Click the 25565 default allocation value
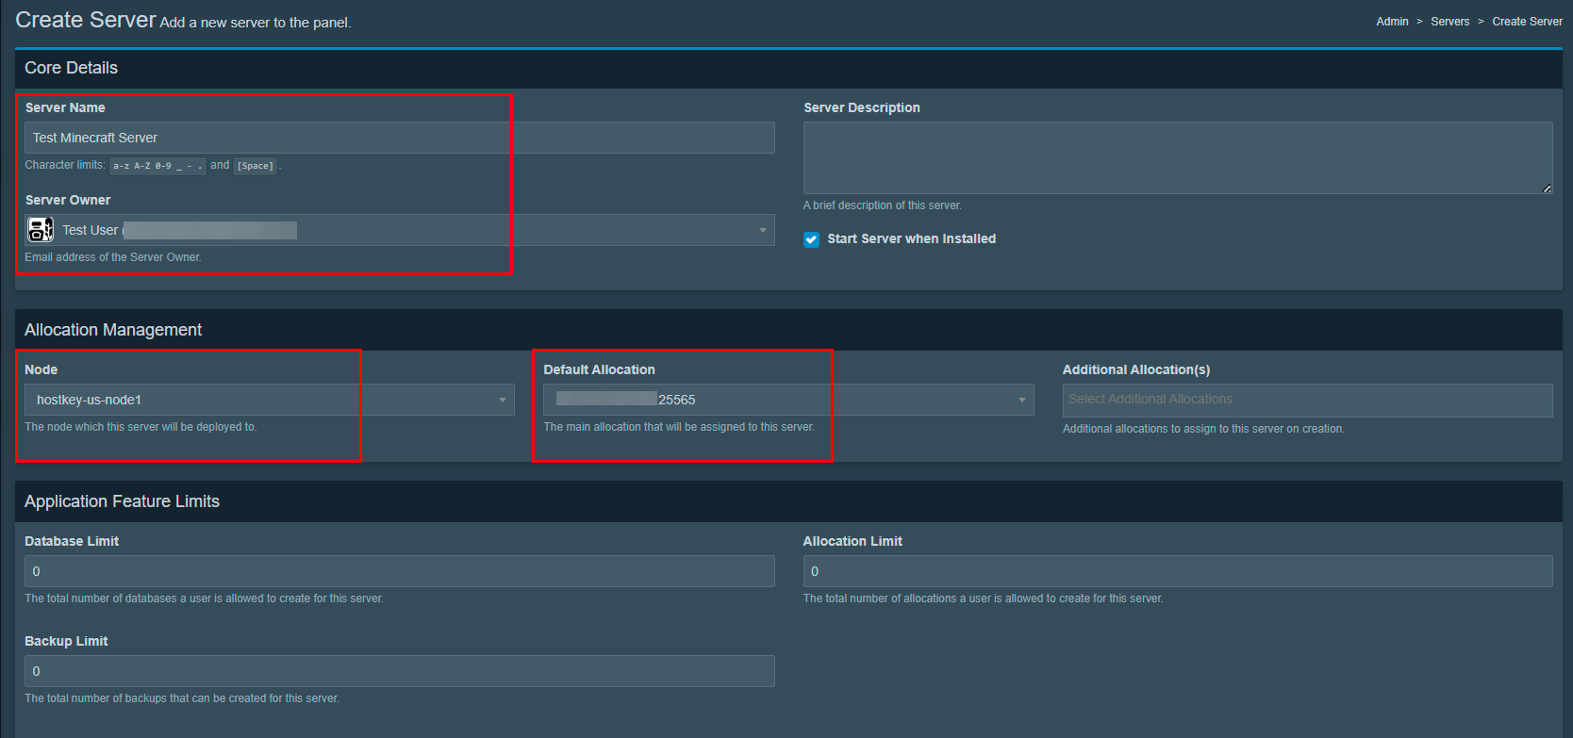Viewport: 1573px width, 738px height. (x=677, y=401)
